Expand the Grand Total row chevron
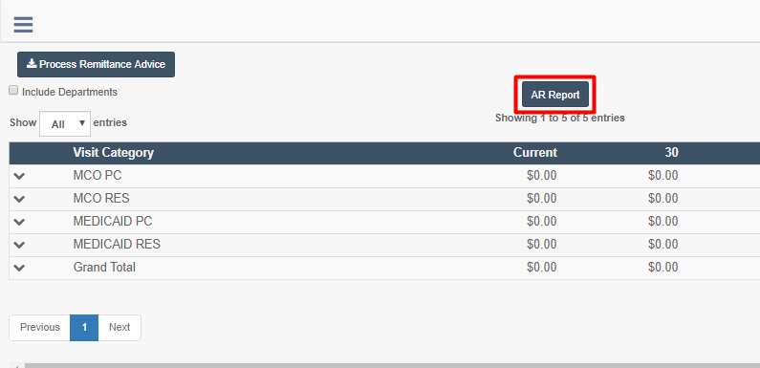Viewport: 760px width, 368px height. [19, 268]
